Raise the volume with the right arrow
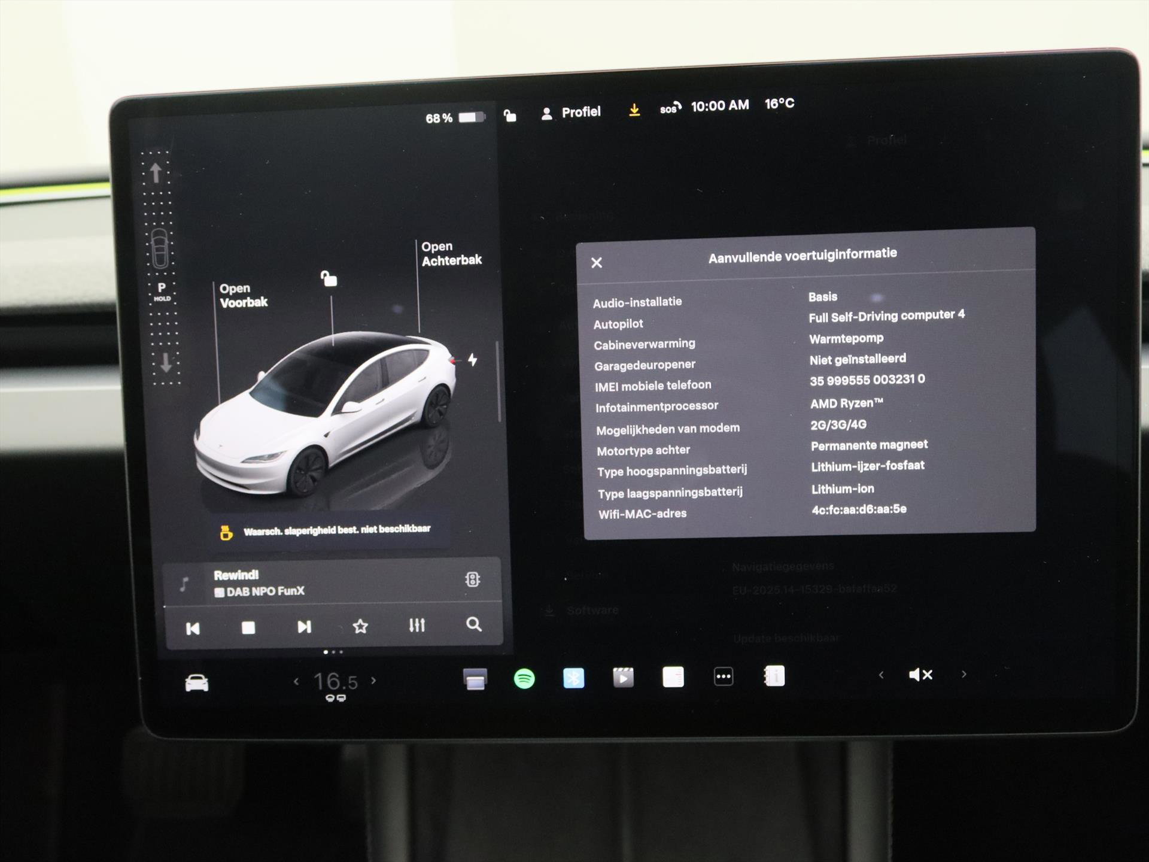Viewport: 1149px width, 862px height. [963, 674]
